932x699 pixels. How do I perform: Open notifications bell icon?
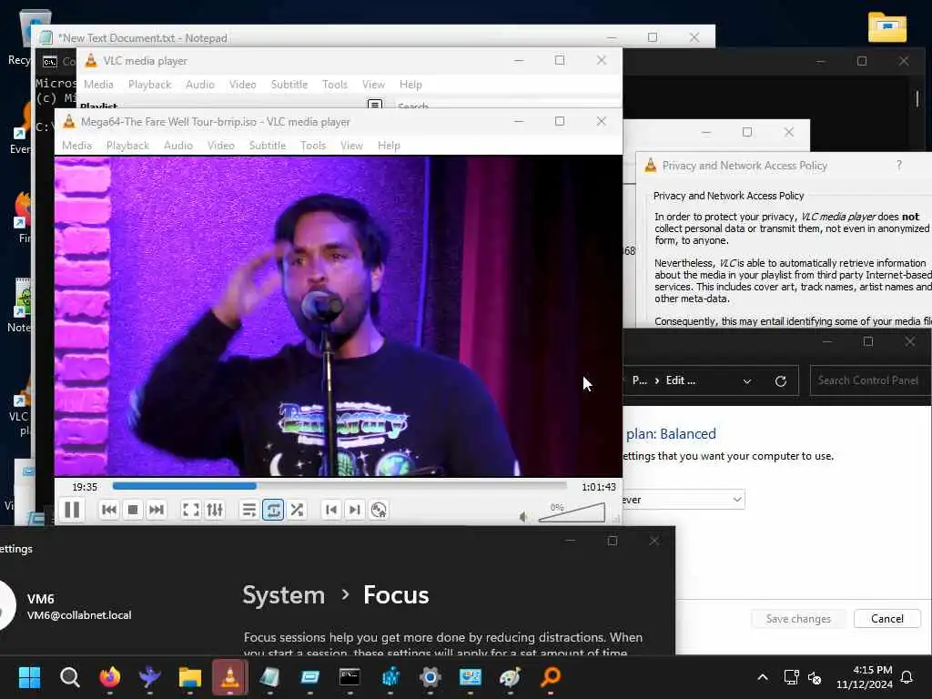907,677
